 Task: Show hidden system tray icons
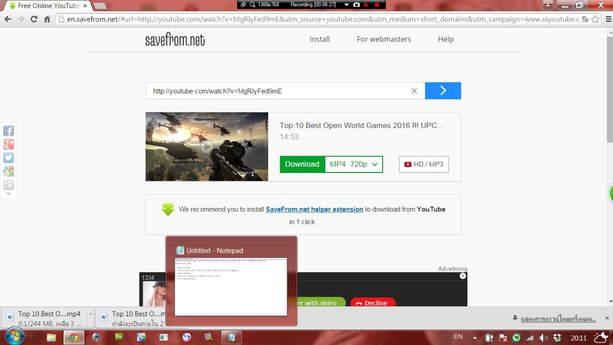[x=475, y=337]
